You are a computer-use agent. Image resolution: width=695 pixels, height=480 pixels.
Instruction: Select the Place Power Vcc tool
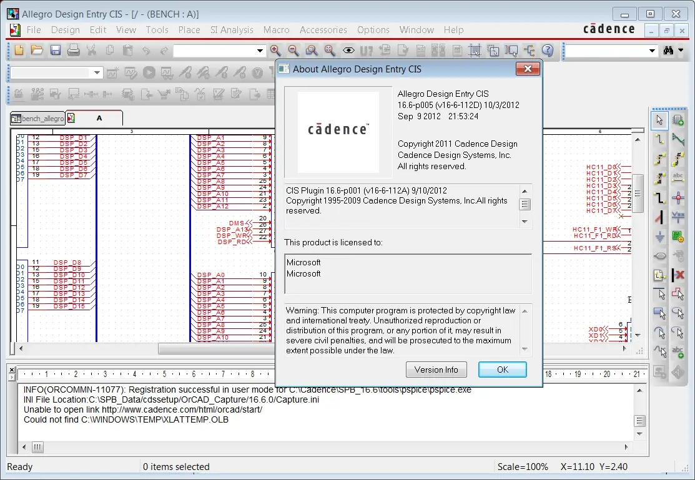tap(678, 218)
